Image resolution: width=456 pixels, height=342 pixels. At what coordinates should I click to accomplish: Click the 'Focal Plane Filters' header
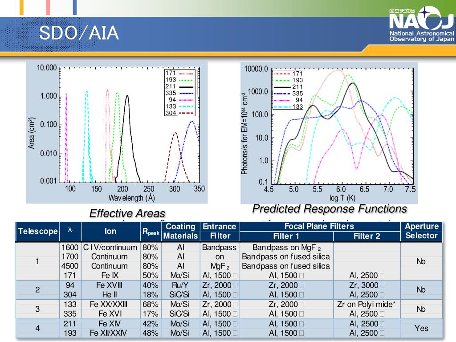pyautogui.click(x=319, y=226)
